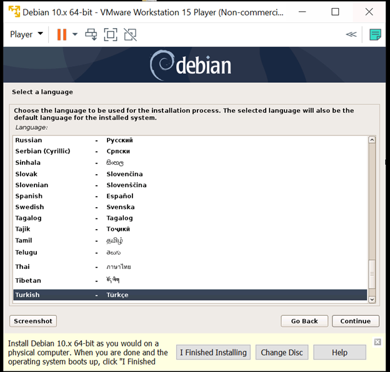Click the language list scrollbar thumb
Image resolution: width=390 pixels, height=372 pixels.
click(x=372, y=274)
